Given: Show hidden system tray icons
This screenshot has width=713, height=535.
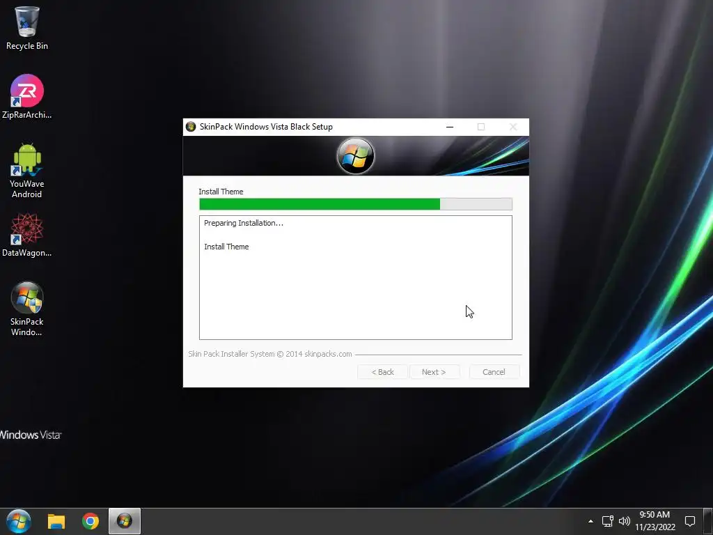Looking at the screenshot, I should [590, 521].
